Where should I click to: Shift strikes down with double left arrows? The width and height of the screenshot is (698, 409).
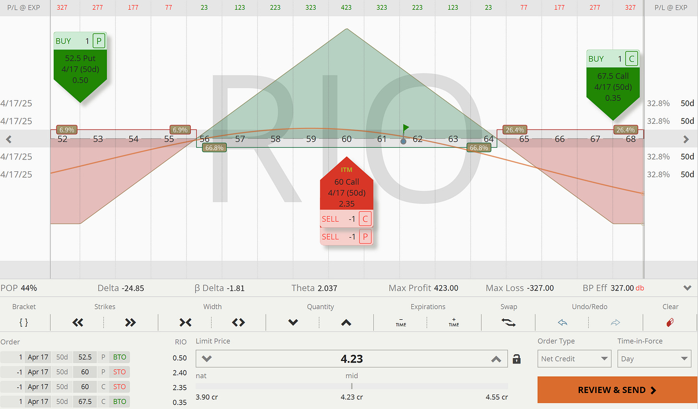78,323
